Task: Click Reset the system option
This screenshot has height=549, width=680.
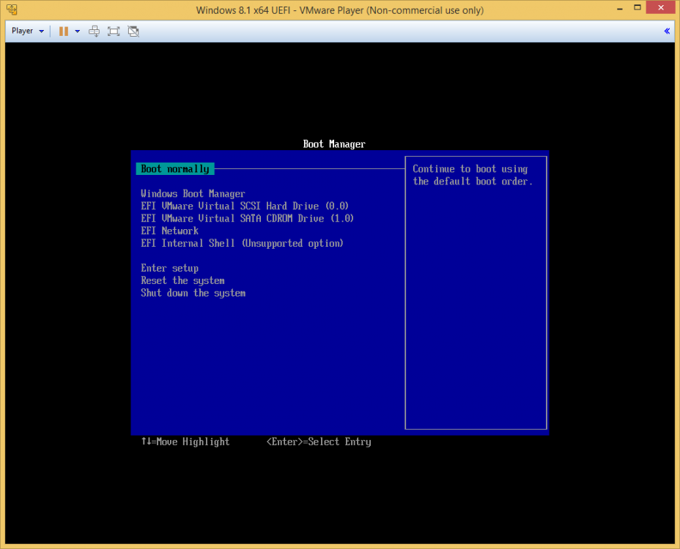Action: [182, 280]
